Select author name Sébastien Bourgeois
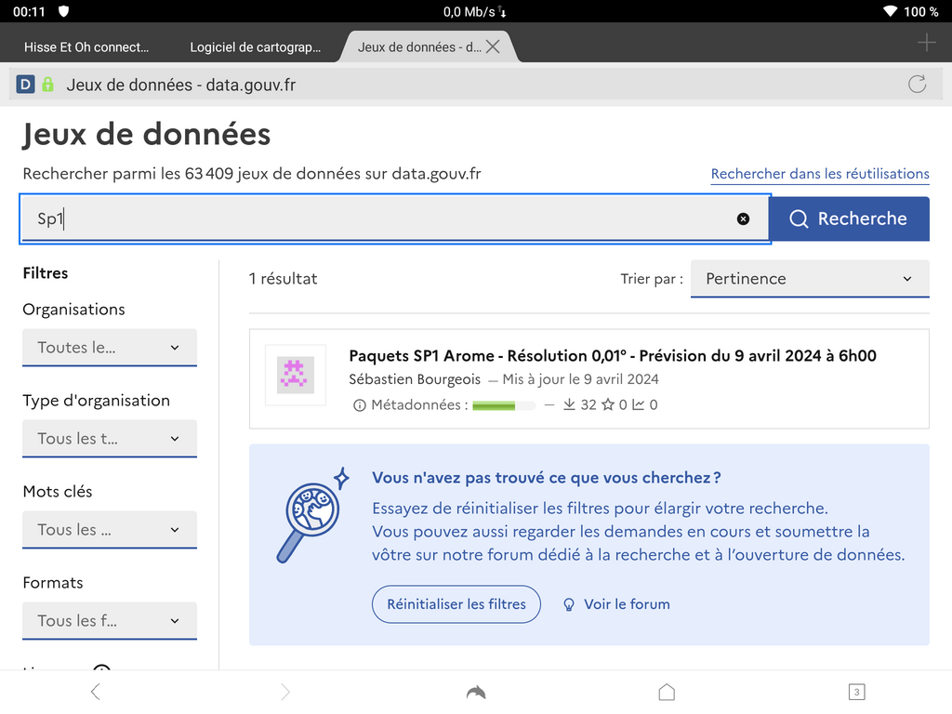952x714 pixels. click(x=415, y=379)
